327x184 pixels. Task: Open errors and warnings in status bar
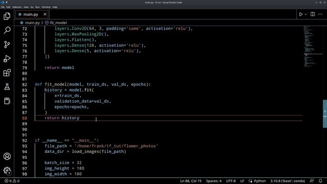point(12,181)
